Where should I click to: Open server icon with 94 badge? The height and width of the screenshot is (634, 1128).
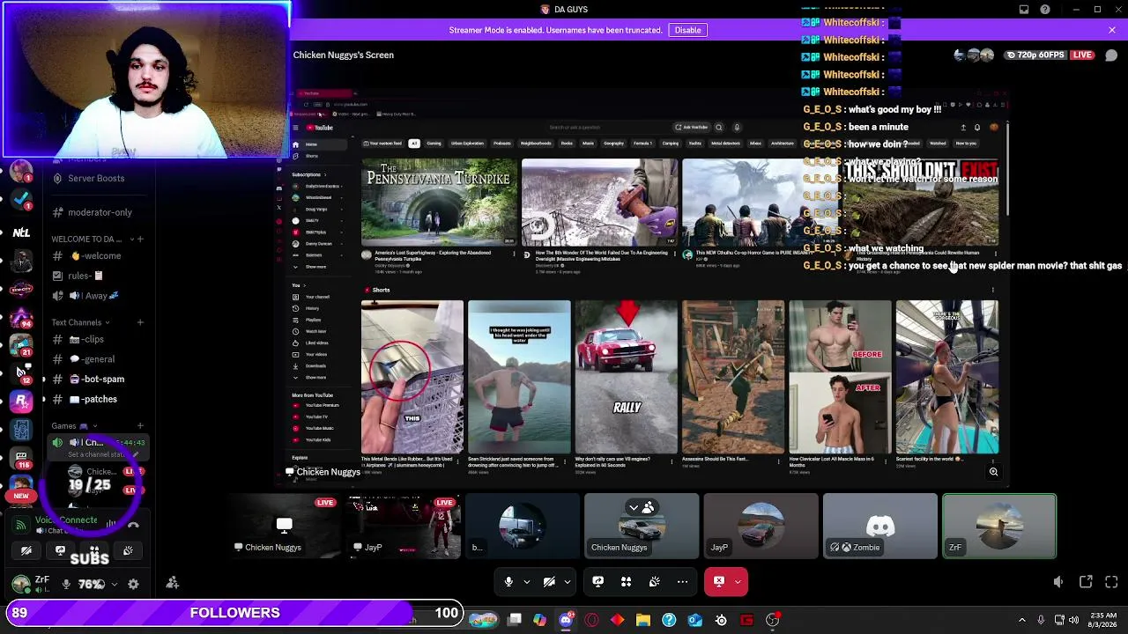[21, 317]
